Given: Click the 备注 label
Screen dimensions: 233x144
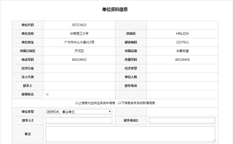Looking at the screenshot, I should [x=28, y=134].
